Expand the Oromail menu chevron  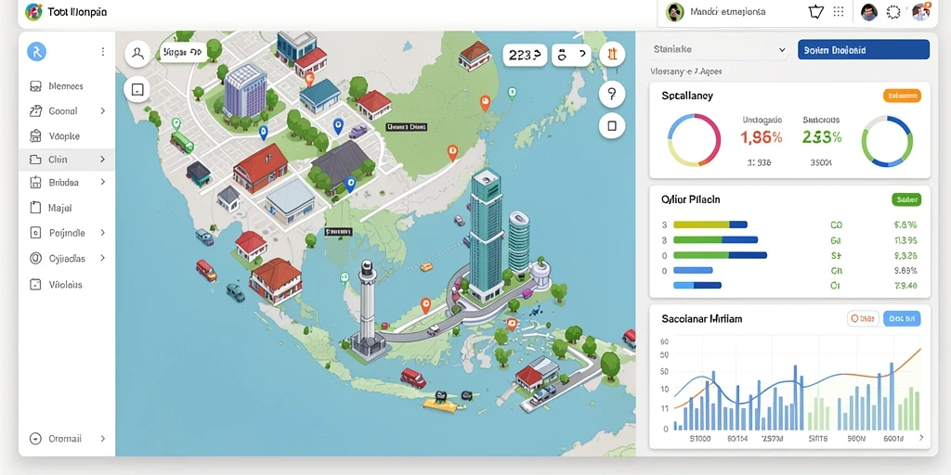[x=102, y=438]
